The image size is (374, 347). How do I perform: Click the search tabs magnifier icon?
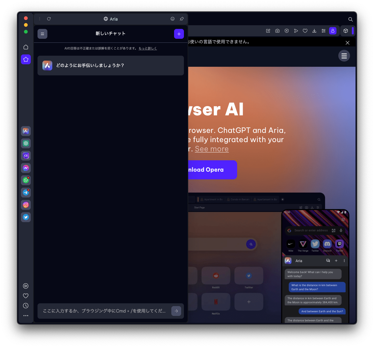[350, 19]
